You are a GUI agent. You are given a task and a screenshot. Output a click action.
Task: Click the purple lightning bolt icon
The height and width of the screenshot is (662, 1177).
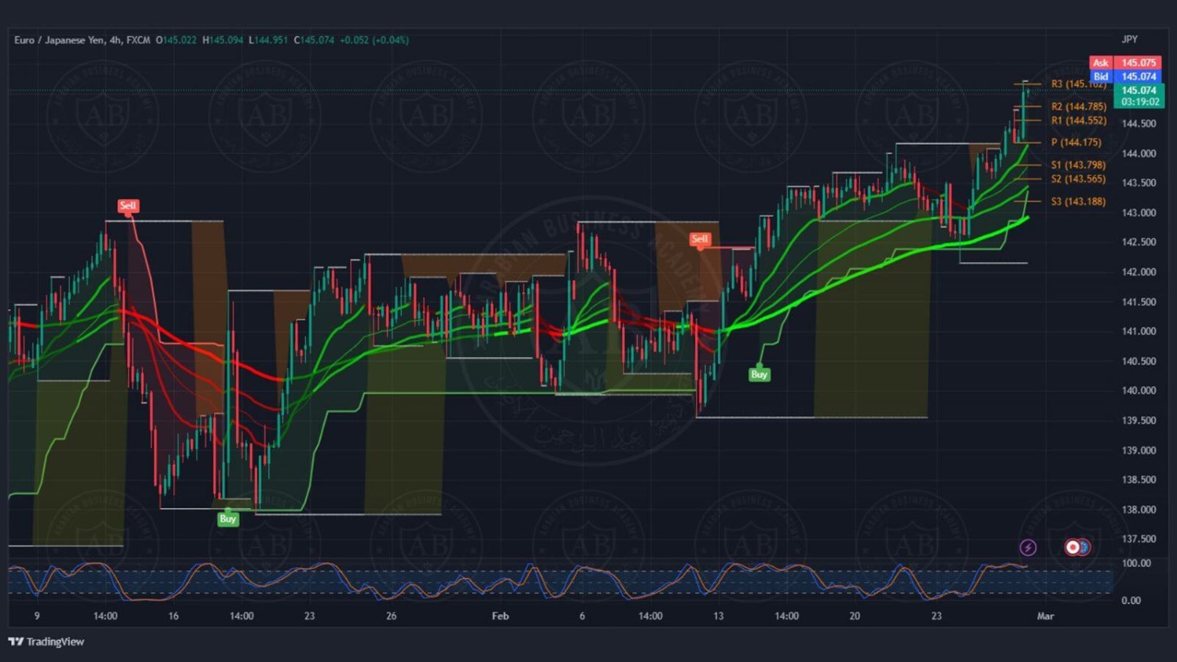pyautogui.click(x=1028, y=547)
